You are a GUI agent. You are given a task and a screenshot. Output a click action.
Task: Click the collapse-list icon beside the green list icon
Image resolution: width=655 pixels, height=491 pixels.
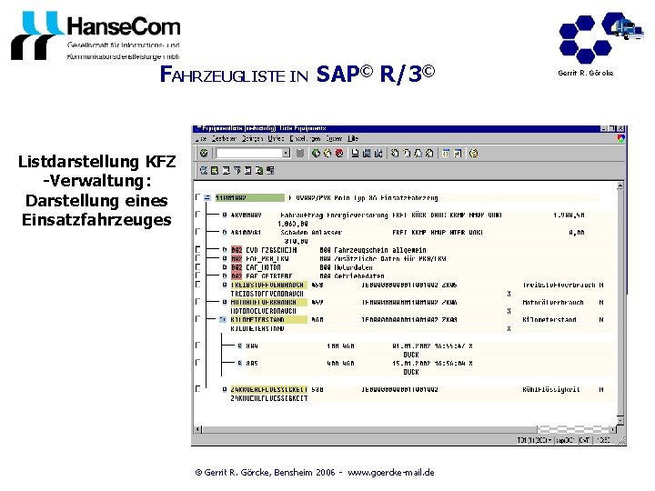(226, 170)
